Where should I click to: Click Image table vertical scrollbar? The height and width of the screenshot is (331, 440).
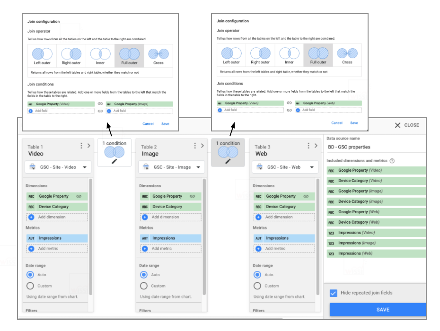coord(204,236)
